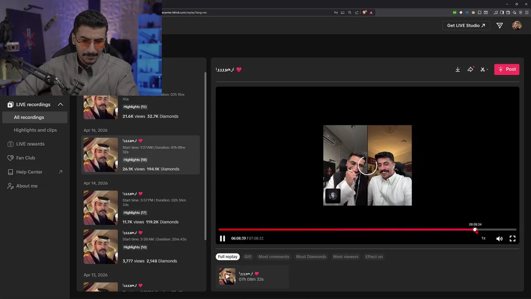Open Fan Club page
531x299 pixels.
click(25, 158)
